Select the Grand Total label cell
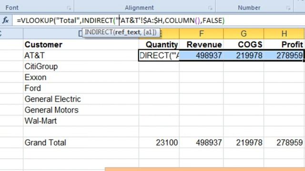 click(x=81, y=142)
